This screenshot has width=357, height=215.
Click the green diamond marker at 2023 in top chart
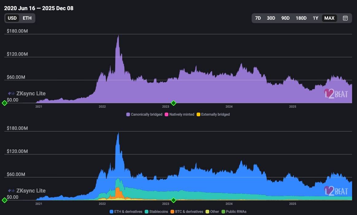tap(173, 103)
